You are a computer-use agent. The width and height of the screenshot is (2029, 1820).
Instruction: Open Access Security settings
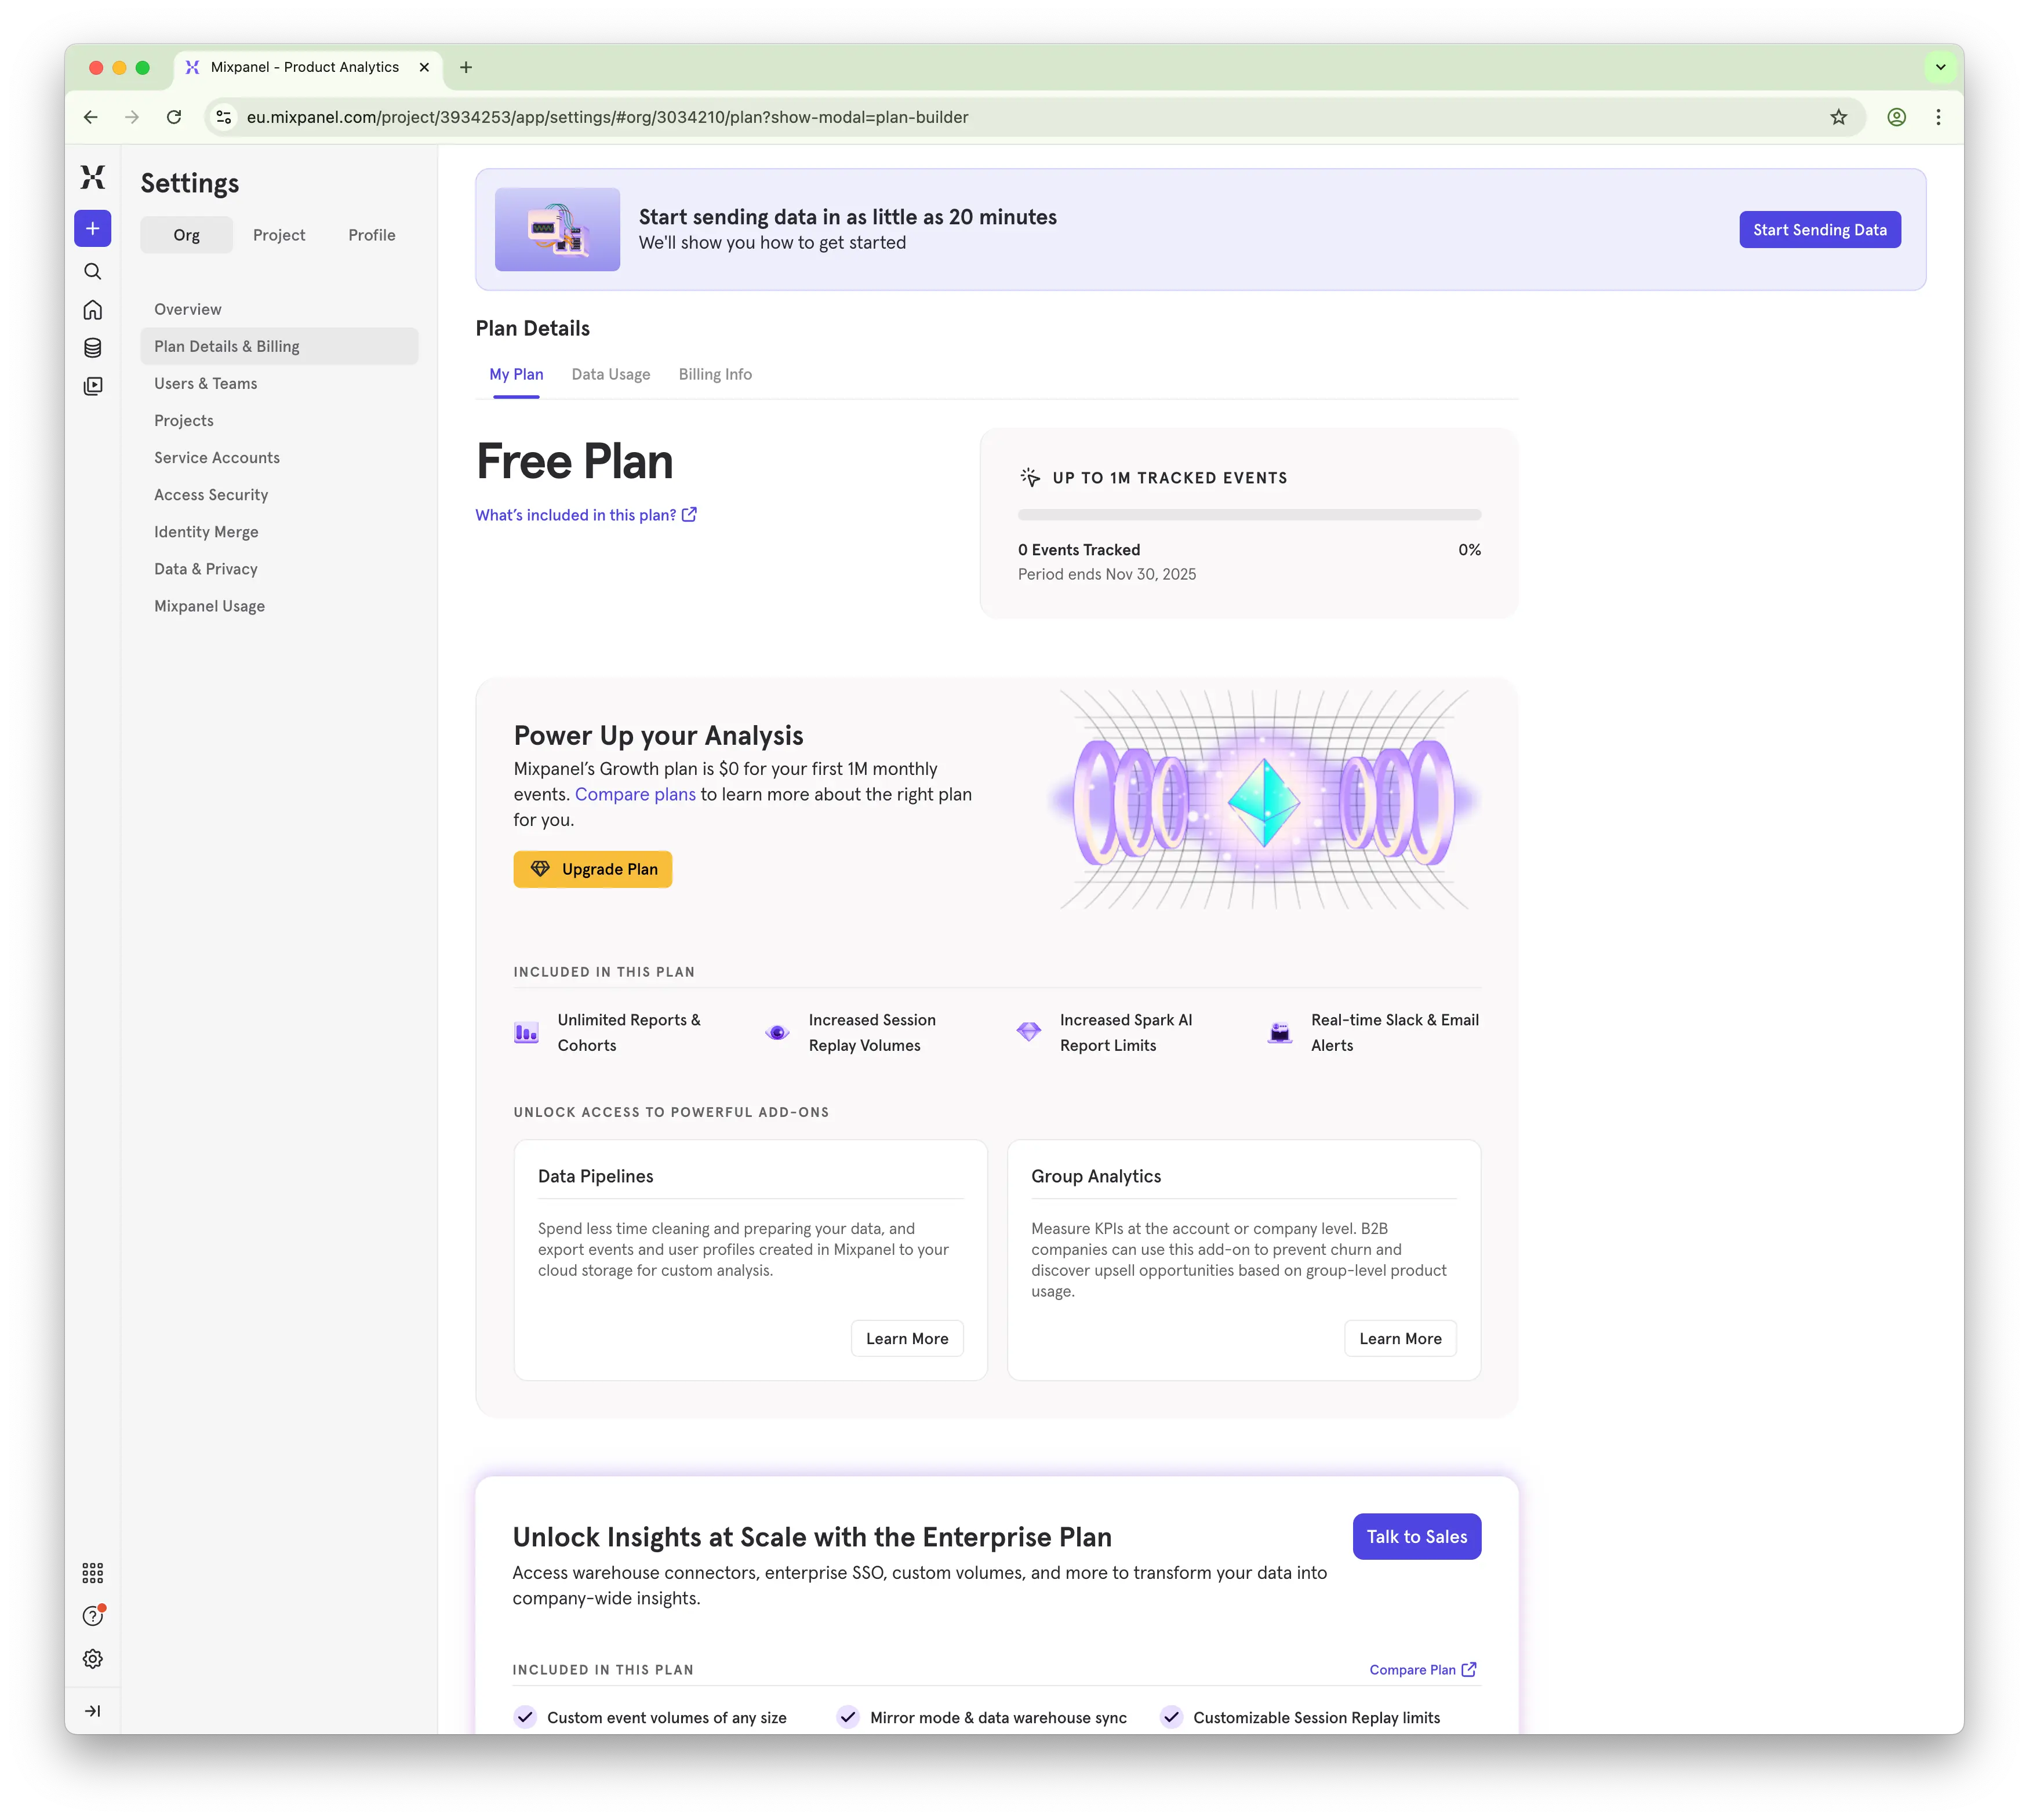(x=279, y=494)
